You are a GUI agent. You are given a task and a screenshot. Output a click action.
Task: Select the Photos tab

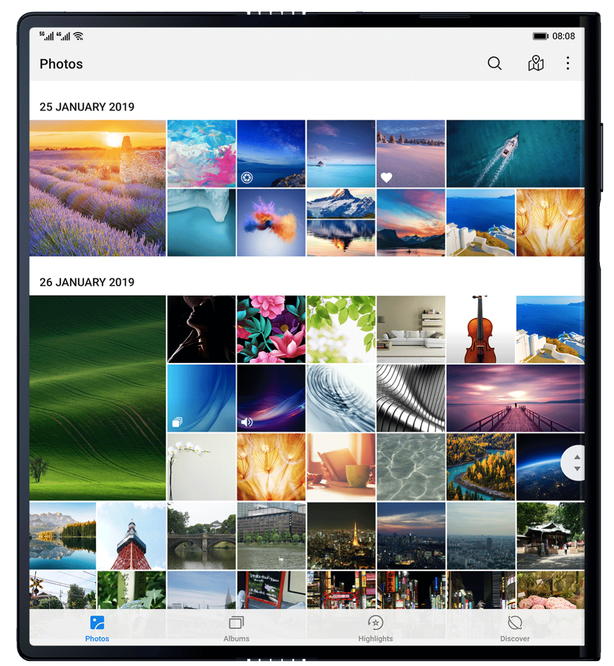click(97, 629)
